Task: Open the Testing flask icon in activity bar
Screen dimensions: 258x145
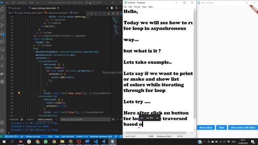Action: pyautogui.click(x=2, y=58)
